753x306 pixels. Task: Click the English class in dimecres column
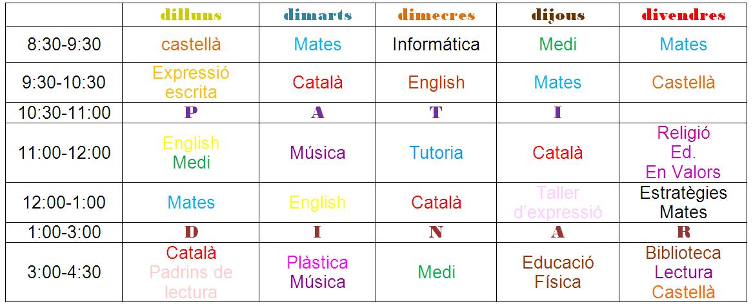coord(436,83)
